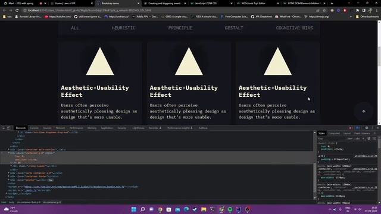Select the body breadcrumb in DevTools
This screenshot has width=381, height=214.
coord(11,202)
